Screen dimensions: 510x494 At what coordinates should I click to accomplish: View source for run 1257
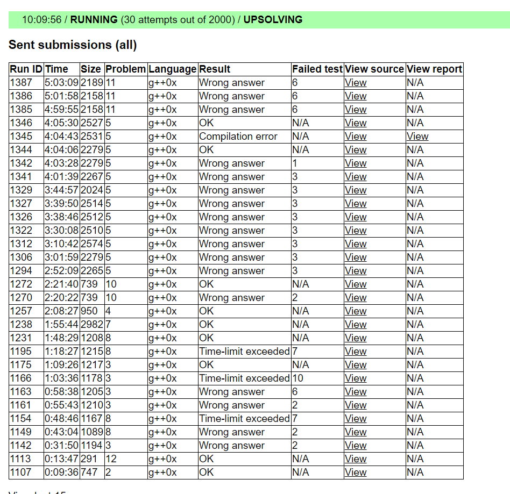point(356,311)
